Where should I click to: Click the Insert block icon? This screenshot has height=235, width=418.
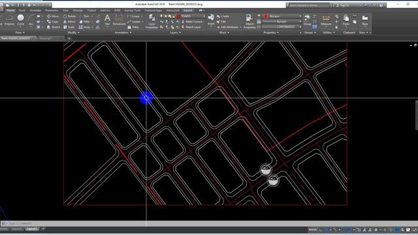211,20
